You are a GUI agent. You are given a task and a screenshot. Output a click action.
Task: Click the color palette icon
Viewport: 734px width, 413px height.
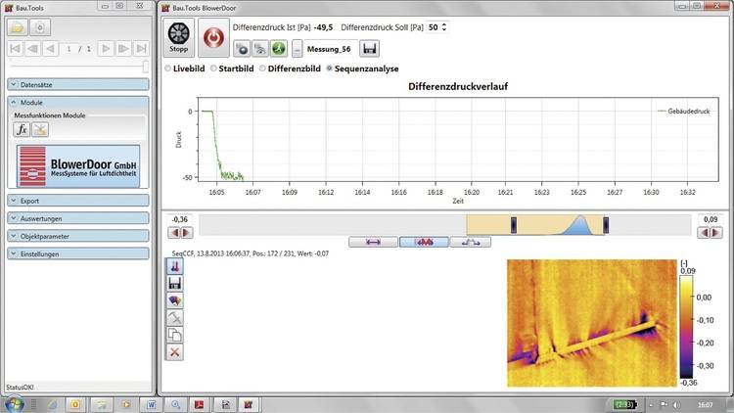[x=175, y=300]
